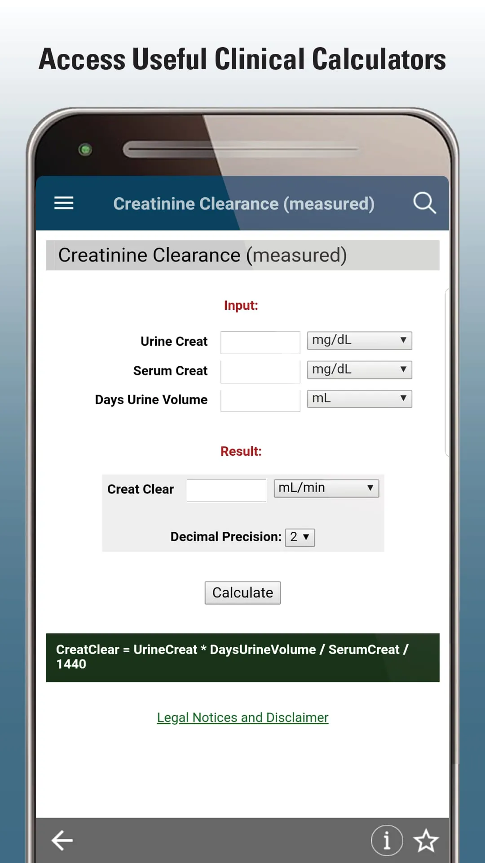The image size is (485, 863).
Task: Open the info circle icon
Action: pos(387,840)
